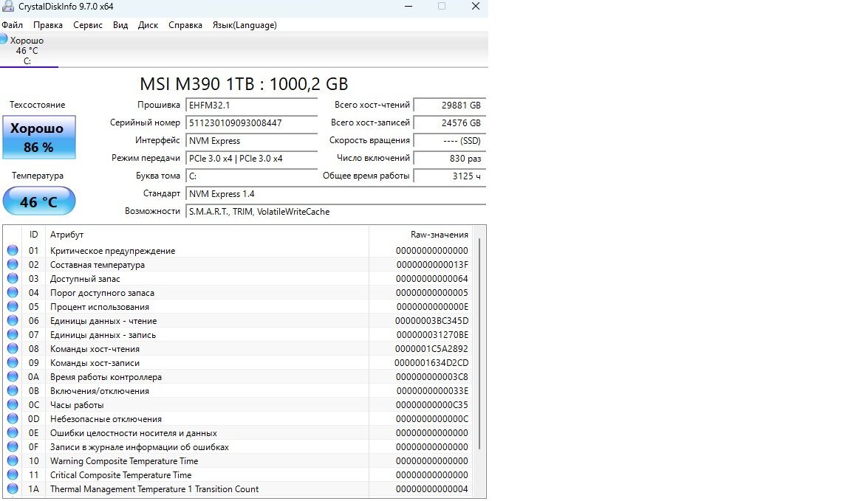This screenshot has height=501, width=851.
Task: Click raw value 0000001C5A2892
Action: click(431, 349)
